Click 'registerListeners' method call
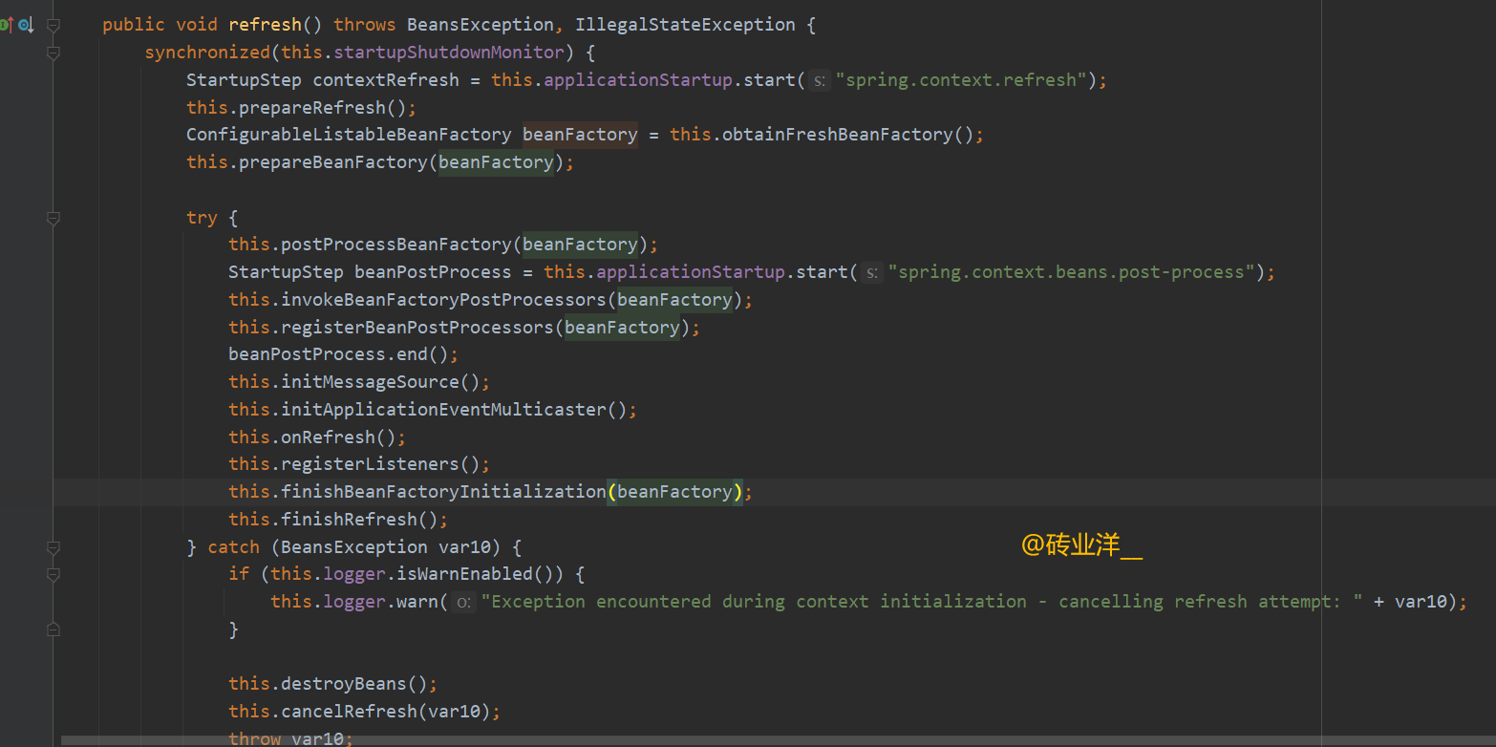 click(x=370, y=464)
